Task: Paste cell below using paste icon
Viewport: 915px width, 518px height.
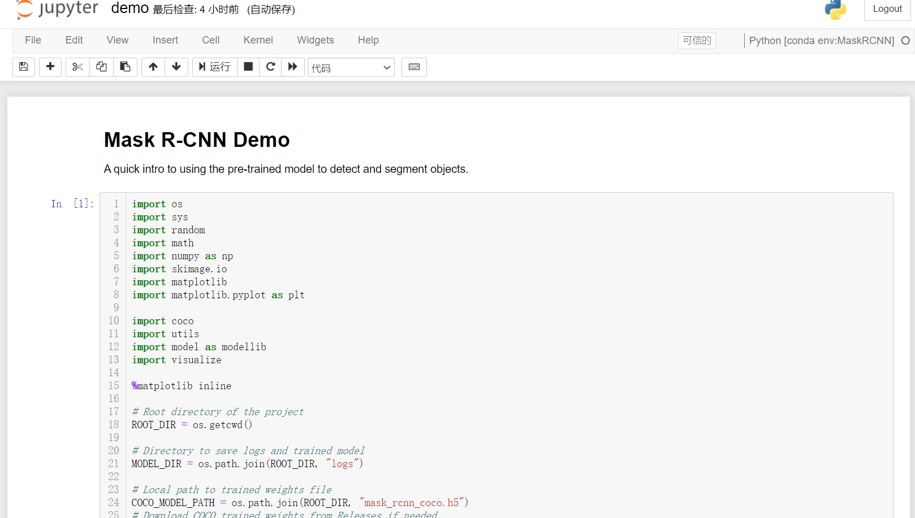Action: pos(125,67)
